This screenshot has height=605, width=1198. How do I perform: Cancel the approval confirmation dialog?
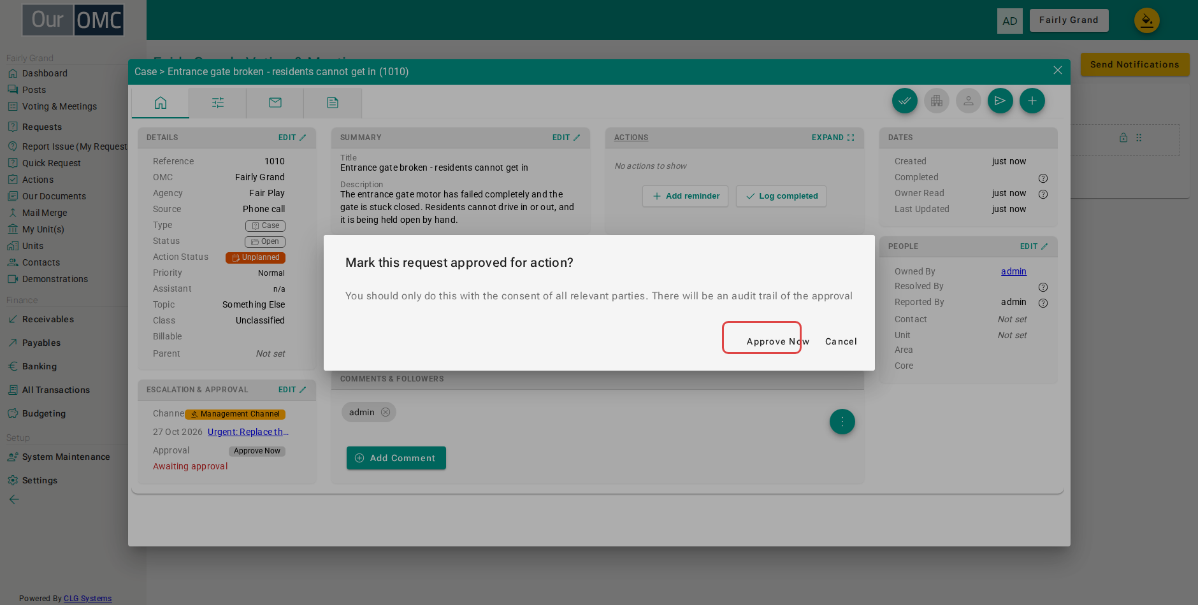coord(841,341)
